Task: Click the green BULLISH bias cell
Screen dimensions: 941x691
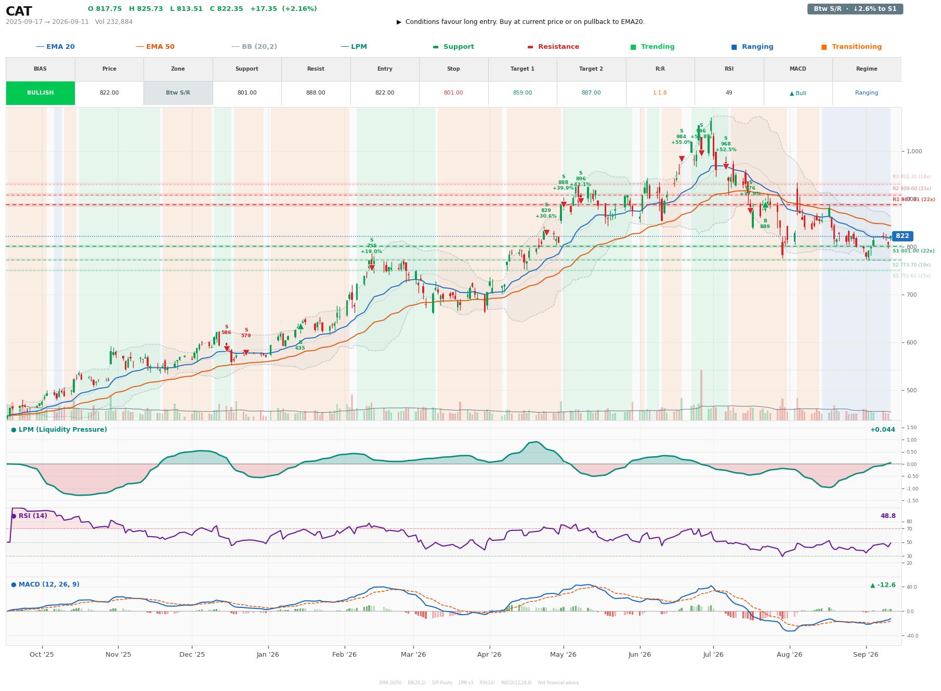Action: [40, 93]
